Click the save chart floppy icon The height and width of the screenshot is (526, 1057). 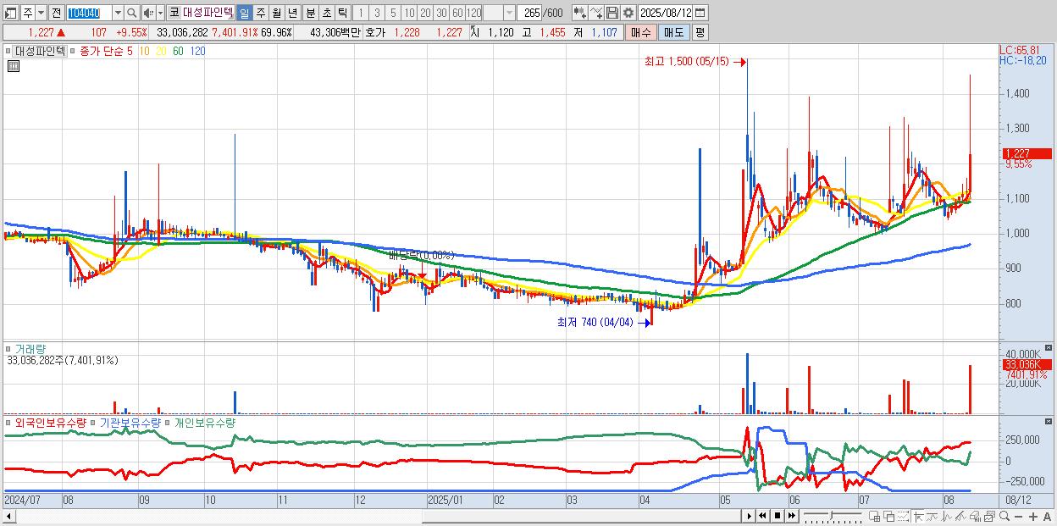(612, 13)
